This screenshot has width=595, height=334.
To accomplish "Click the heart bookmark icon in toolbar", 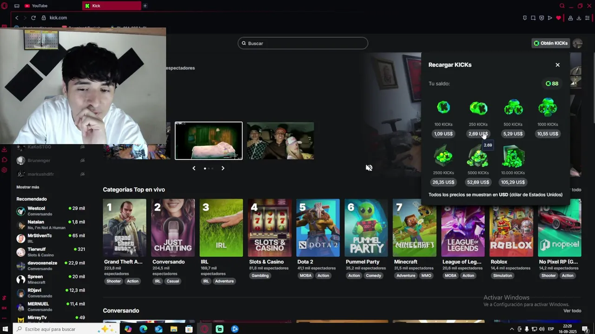I will (x=558, y=18).
